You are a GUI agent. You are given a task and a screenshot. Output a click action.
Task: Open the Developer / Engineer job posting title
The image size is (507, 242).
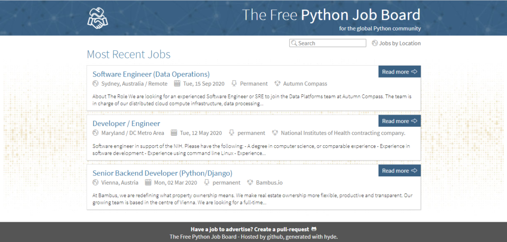[126, 123]
